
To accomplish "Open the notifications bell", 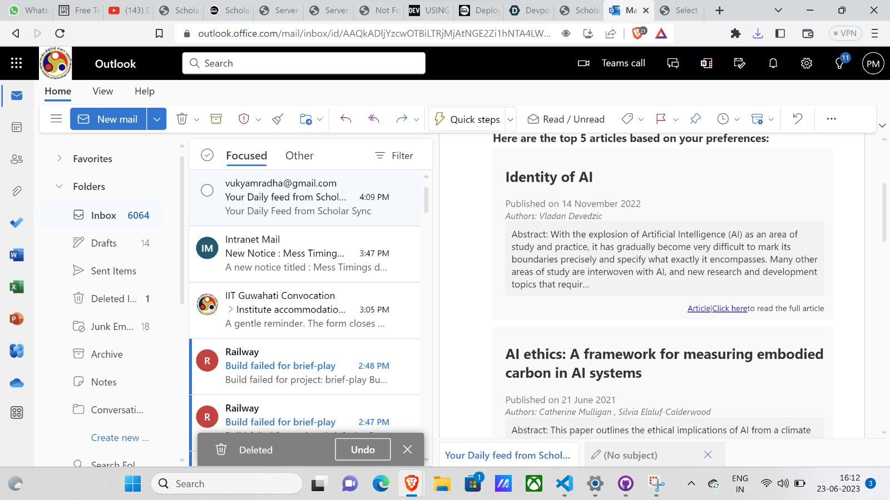I will [x=773, y=63].
